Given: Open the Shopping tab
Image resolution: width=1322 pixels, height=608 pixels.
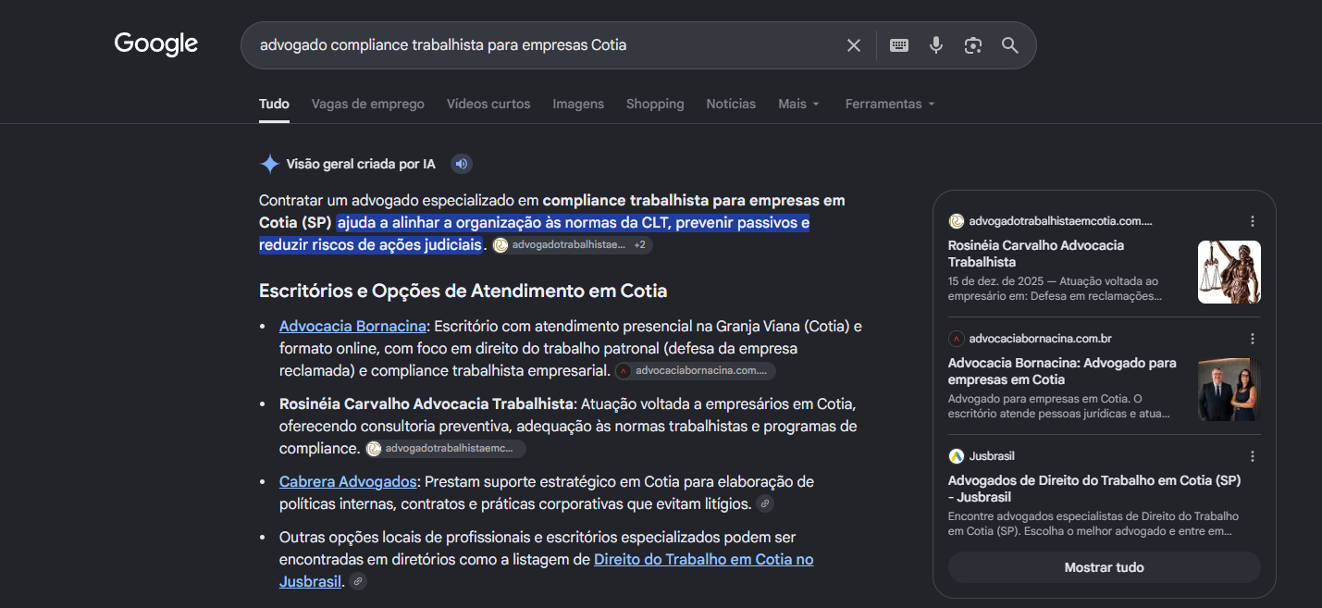Looking at the screenshot, I should click(655, 104).
